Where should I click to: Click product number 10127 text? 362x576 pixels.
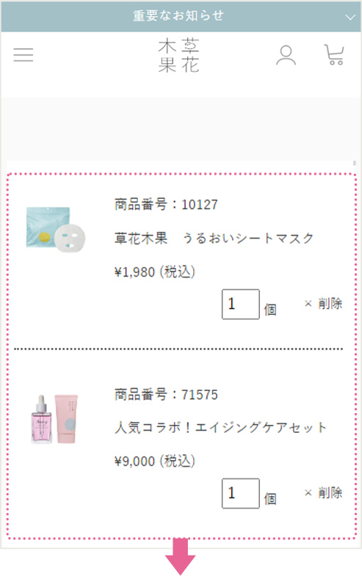coord(166,204)
